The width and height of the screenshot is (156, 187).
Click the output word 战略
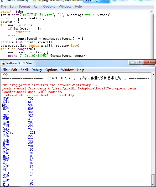tap(6, 119)
